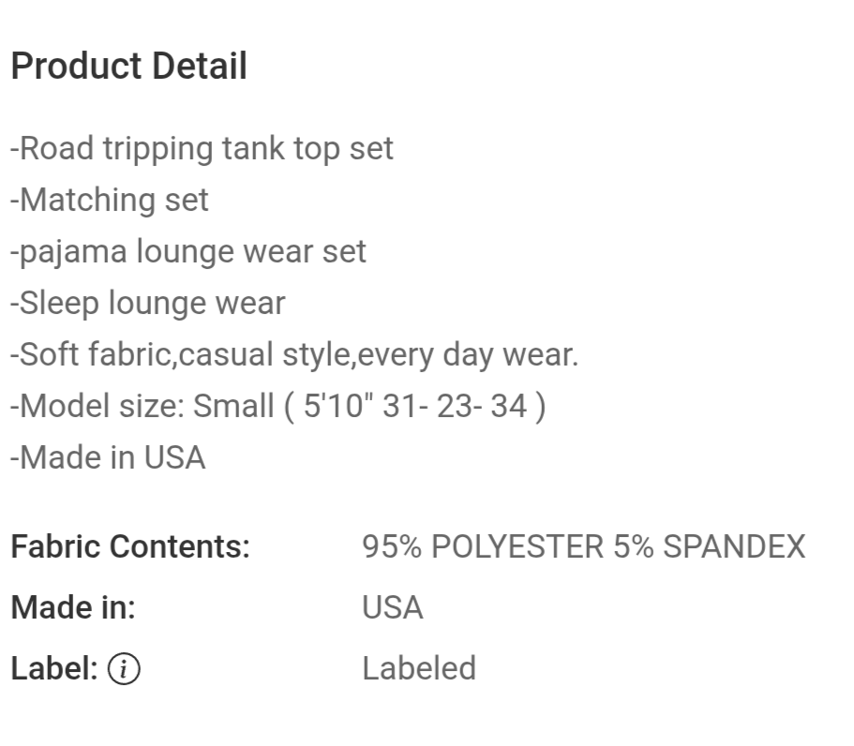Click the Model size Small measurement line
The width and height of the screenshot is (854, 746).
[277, 406]
